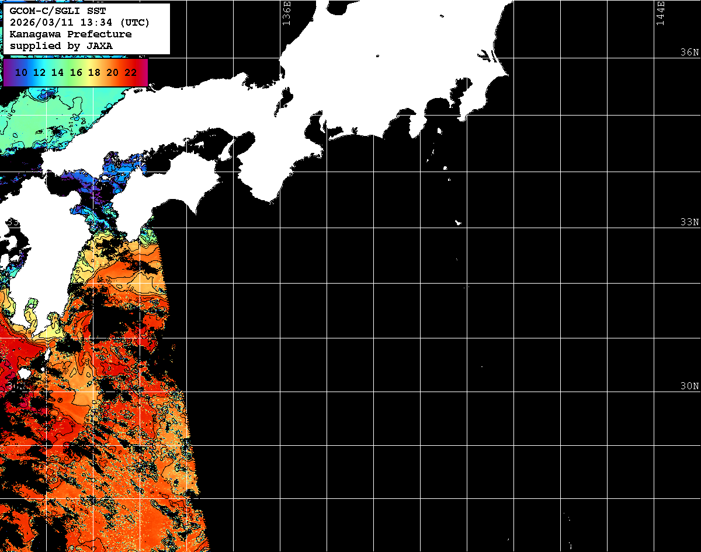Click the 'supplied by JAXA' credit text

tap(61, 46)
